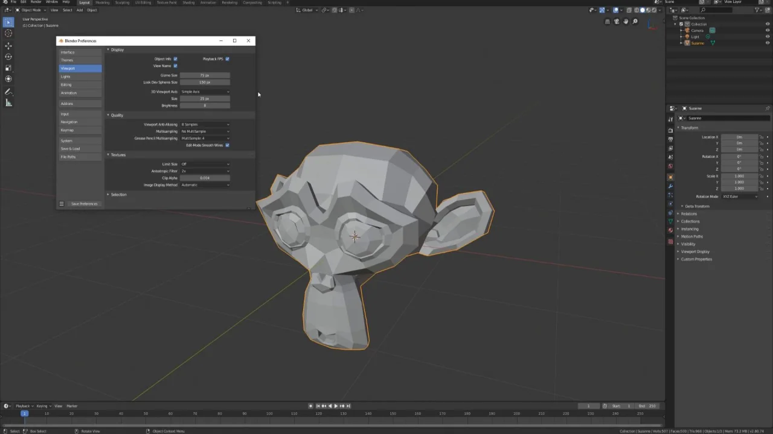The width and height of the screenshot is (773, 434).
Task: Switch to the Modeling workspace tab
Action: [103, 2]
